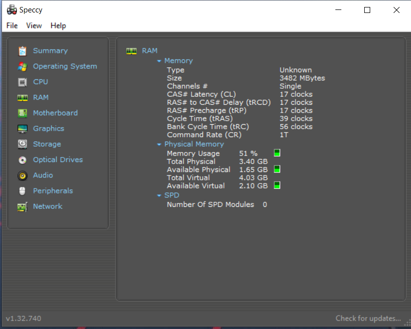Screen dimensions: 411x329
Task: View the Graphics section
Action: pos(48,129)
